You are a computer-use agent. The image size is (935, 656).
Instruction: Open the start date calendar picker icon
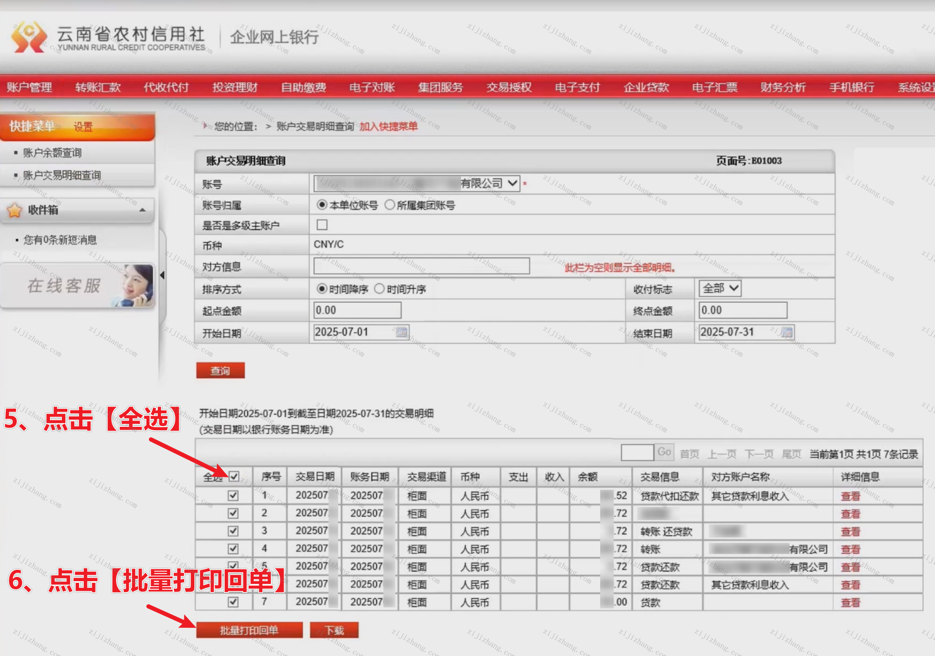402,333
